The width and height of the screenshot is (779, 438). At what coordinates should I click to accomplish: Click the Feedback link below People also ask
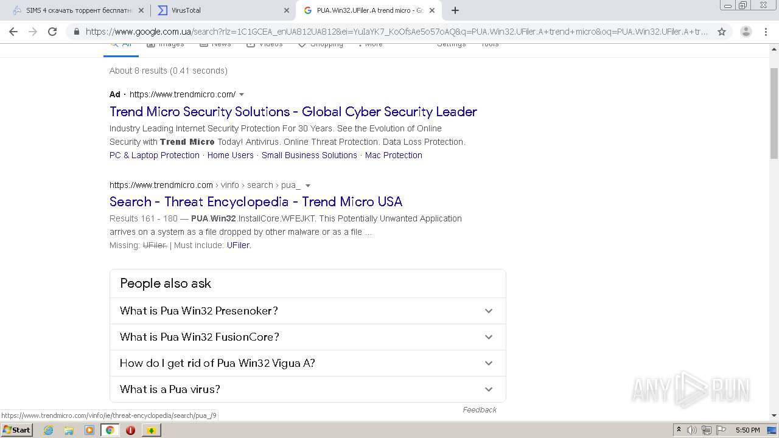[x=480, y=410]
